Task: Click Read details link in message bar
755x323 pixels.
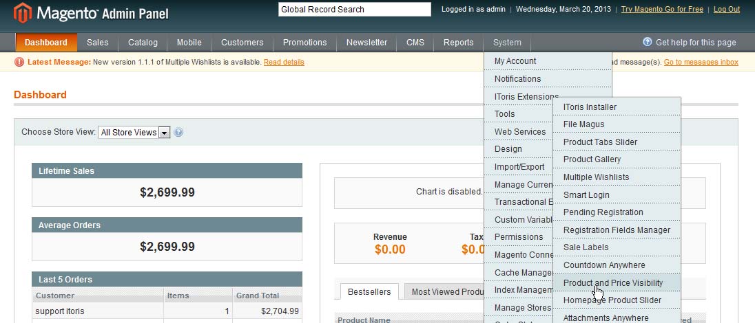Action: [x=284, y=62]
